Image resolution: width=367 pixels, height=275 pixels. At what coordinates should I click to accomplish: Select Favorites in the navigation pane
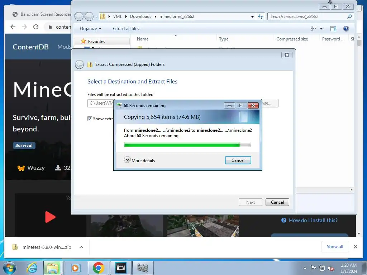(96, 42)
